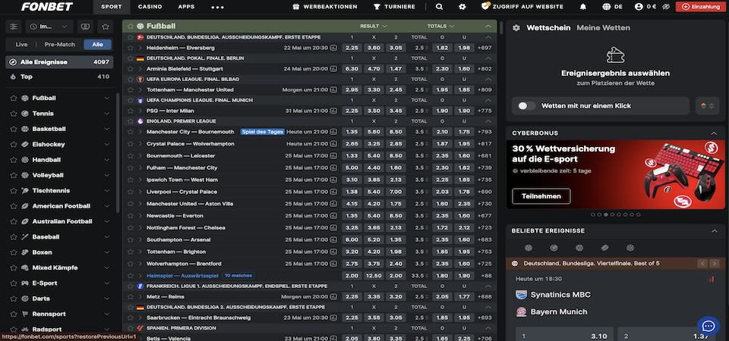This screenshot has height=341, width=729.
Task: Toggle Wetten mit nur einem Klick
Action: click(527, 106)
